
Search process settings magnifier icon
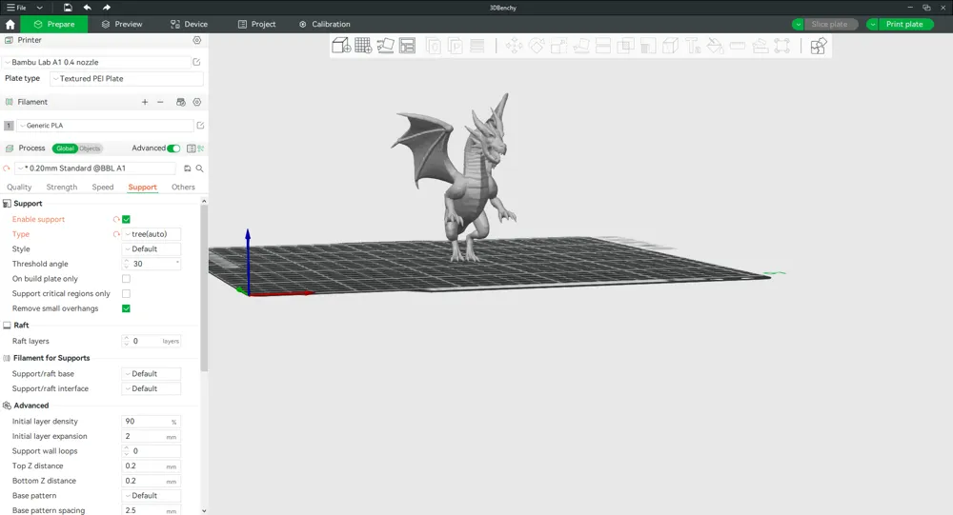199,168
